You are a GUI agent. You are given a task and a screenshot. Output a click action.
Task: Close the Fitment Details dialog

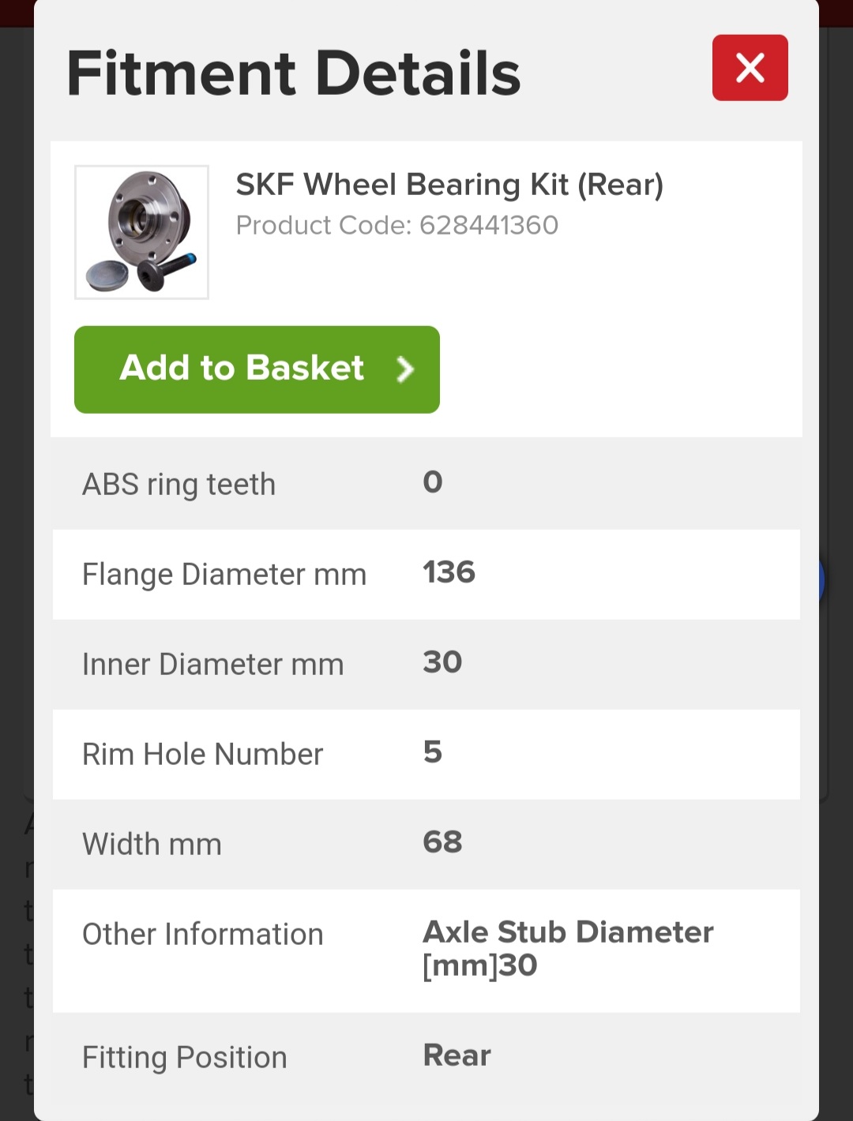750,68
